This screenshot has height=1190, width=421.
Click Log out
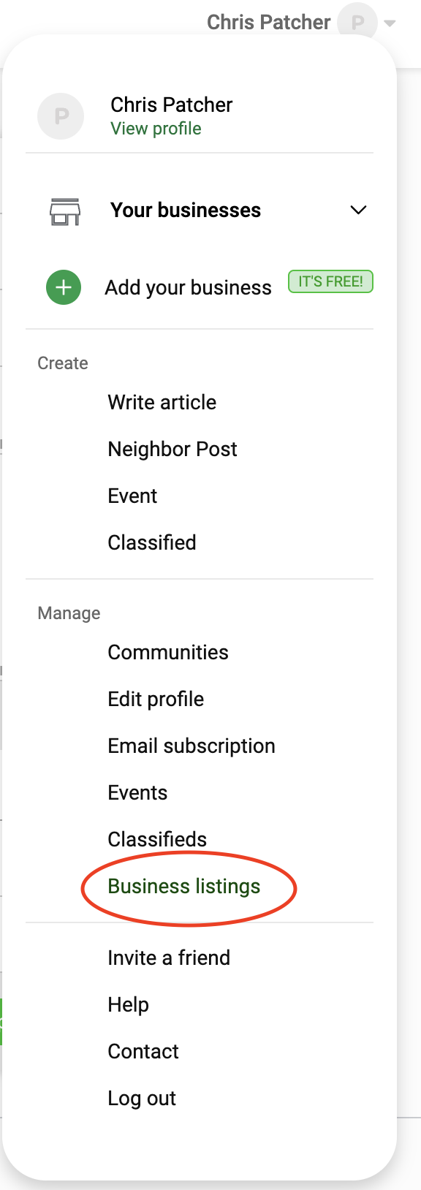(x=142, y=1098)
